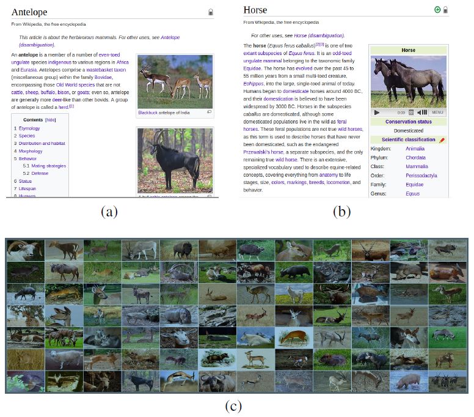Open the Eohippus link
The width and height of the screenshot is (474, 417).
tap(253, 84)
